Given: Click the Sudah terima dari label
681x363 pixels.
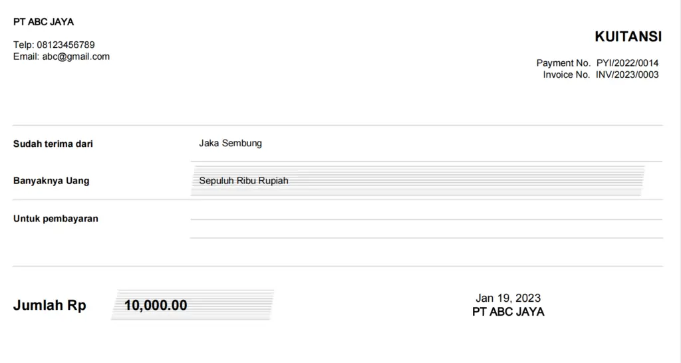Looking at the screenshot, I should pos(53,144).
